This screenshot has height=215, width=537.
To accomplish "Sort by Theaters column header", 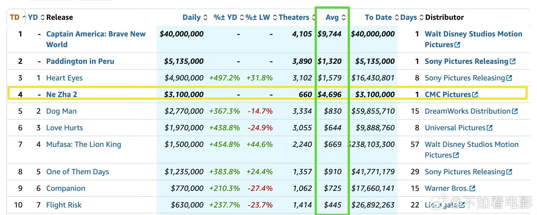I will click(297, 17).
